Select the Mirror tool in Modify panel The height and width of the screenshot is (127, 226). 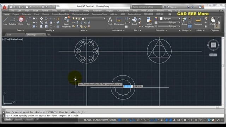pos(46,23)
